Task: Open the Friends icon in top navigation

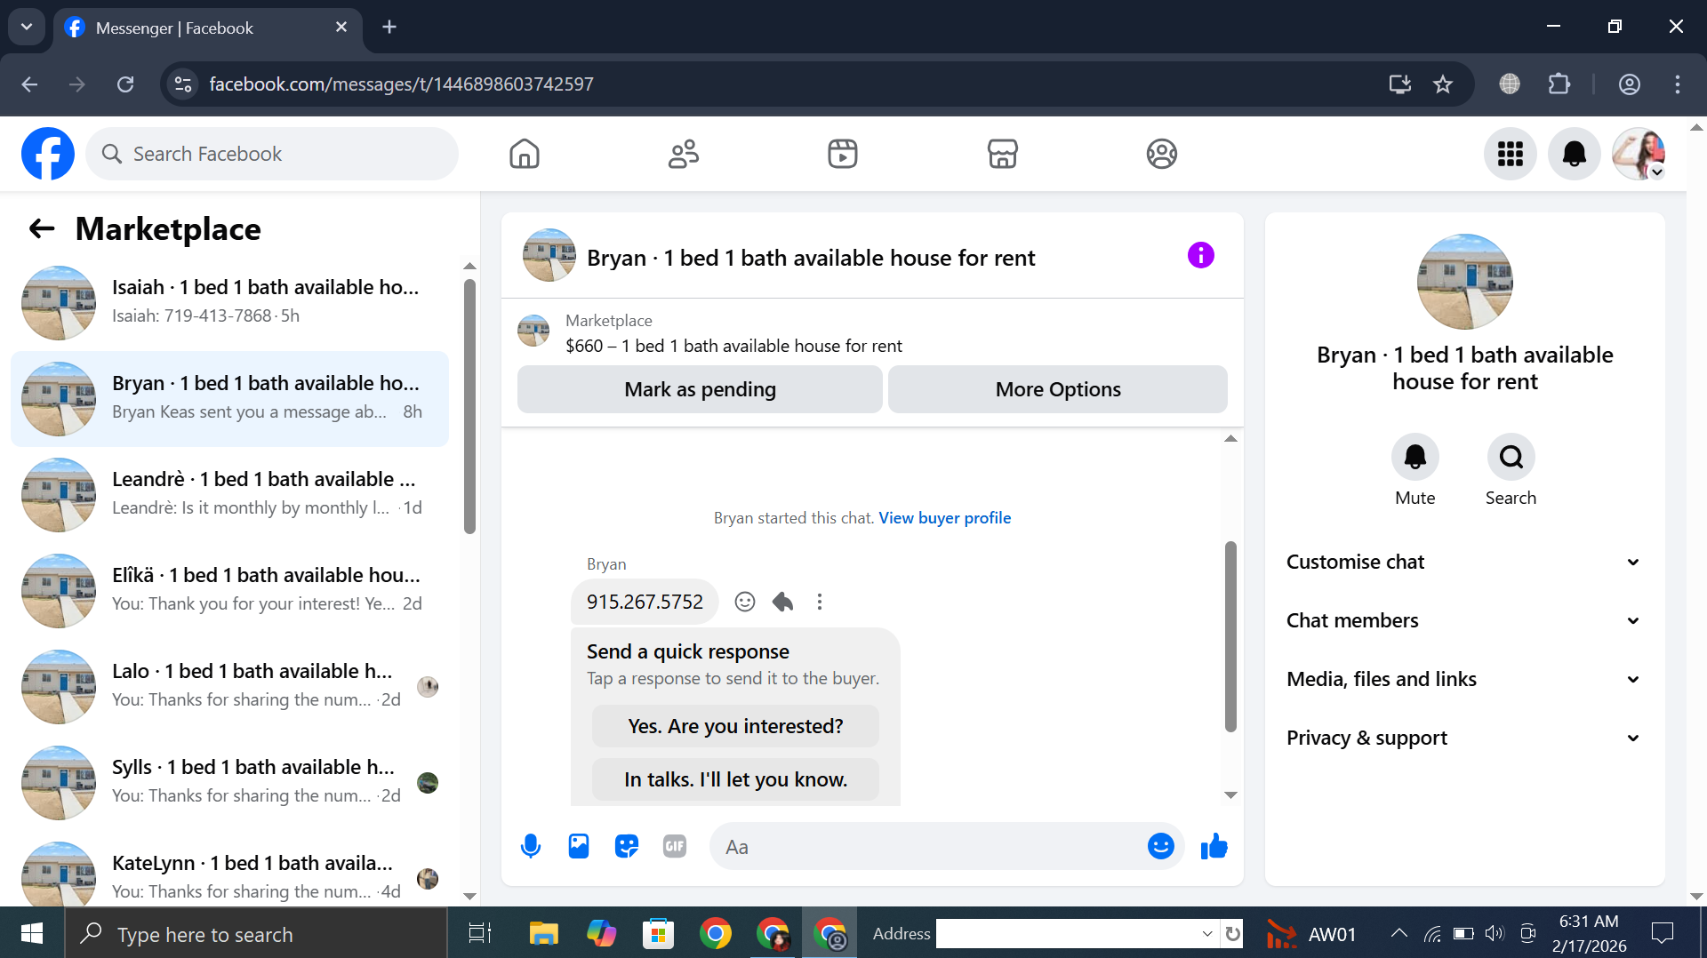Action: click(684, 154)
